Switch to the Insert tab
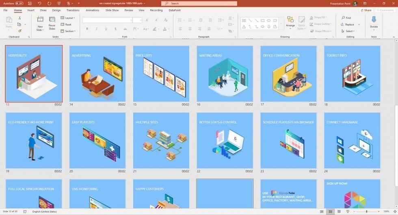This screenshot has width=398, height=215. [31, 11]
